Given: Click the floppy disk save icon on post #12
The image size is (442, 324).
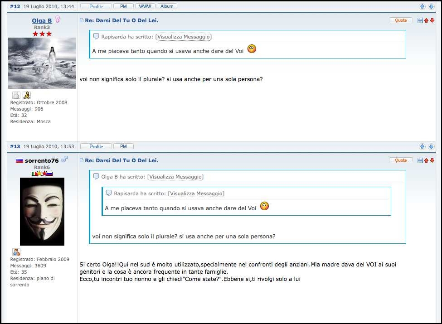Looking at the screenshot, I should click(420, 20).
